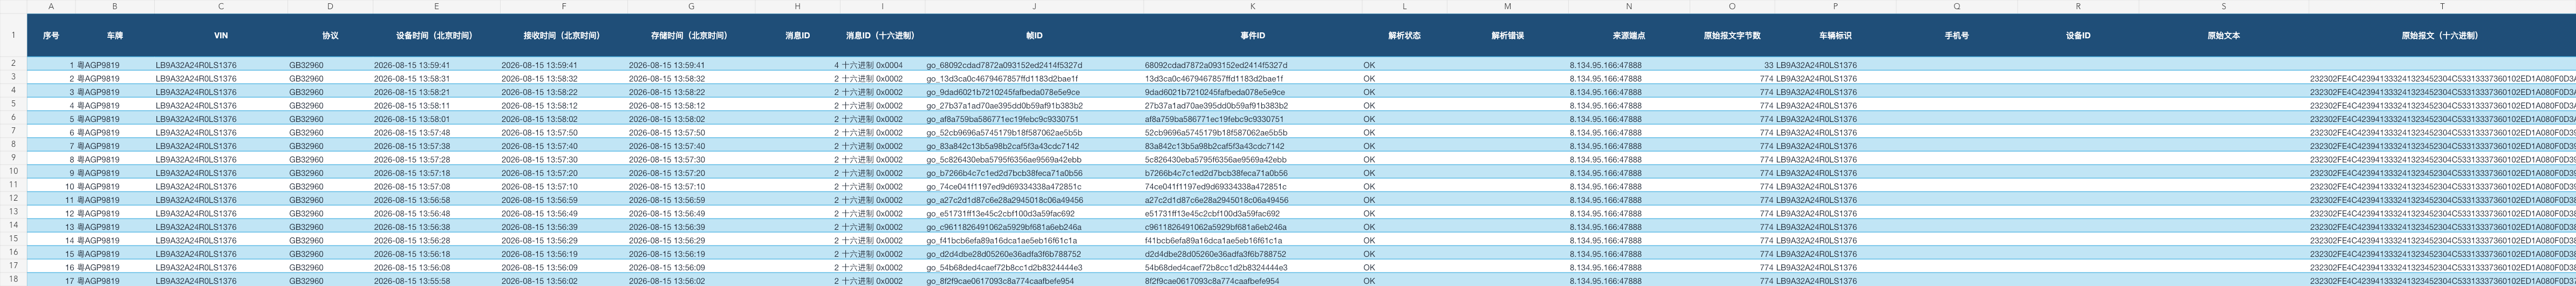Click the VIN header cell
2576x286 pixels.
(x=221, y=36)
